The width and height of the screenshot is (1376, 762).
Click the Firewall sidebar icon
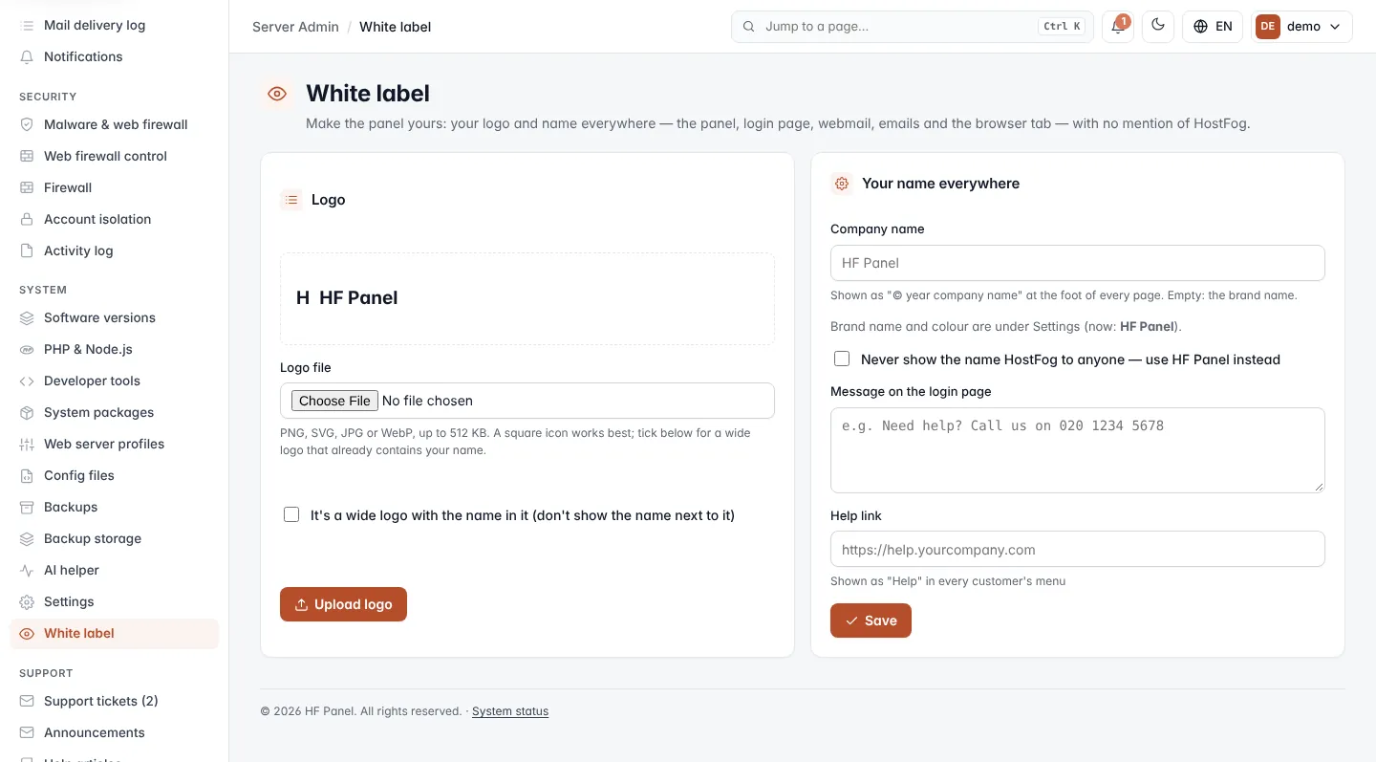click(x=27, y=187)
